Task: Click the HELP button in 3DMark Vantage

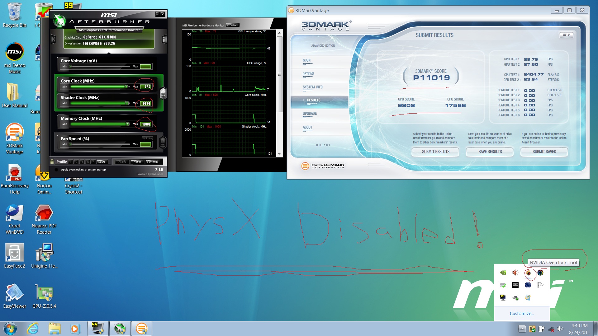Action: tap(566, 35)
